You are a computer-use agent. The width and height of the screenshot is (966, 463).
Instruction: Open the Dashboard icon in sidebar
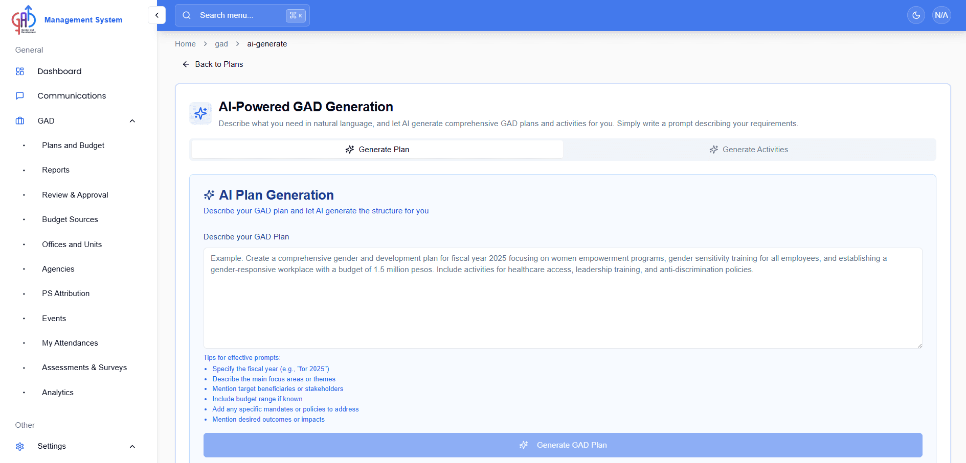[20, 71]
